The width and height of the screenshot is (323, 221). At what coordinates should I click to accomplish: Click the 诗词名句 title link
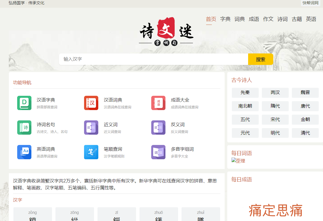[x=46, y=125]
